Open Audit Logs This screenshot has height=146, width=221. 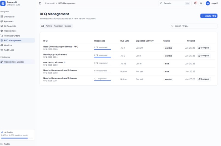[x=9, y=50]
